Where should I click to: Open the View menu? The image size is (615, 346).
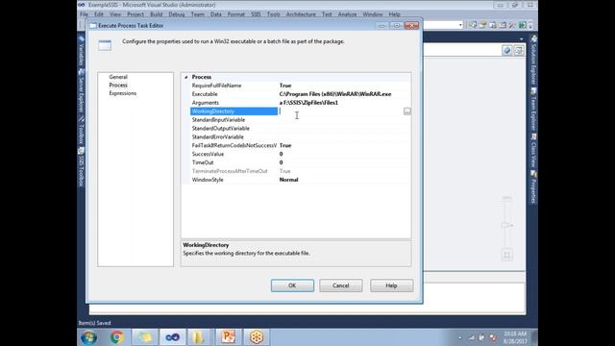(x=115, y=14)
